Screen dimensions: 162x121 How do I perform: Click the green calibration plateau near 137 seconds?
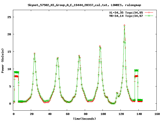click(x=136, y=70)
